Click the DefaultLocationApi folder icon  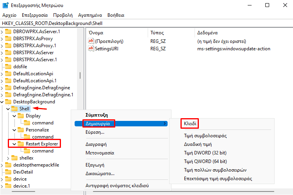tap(8, 74)
